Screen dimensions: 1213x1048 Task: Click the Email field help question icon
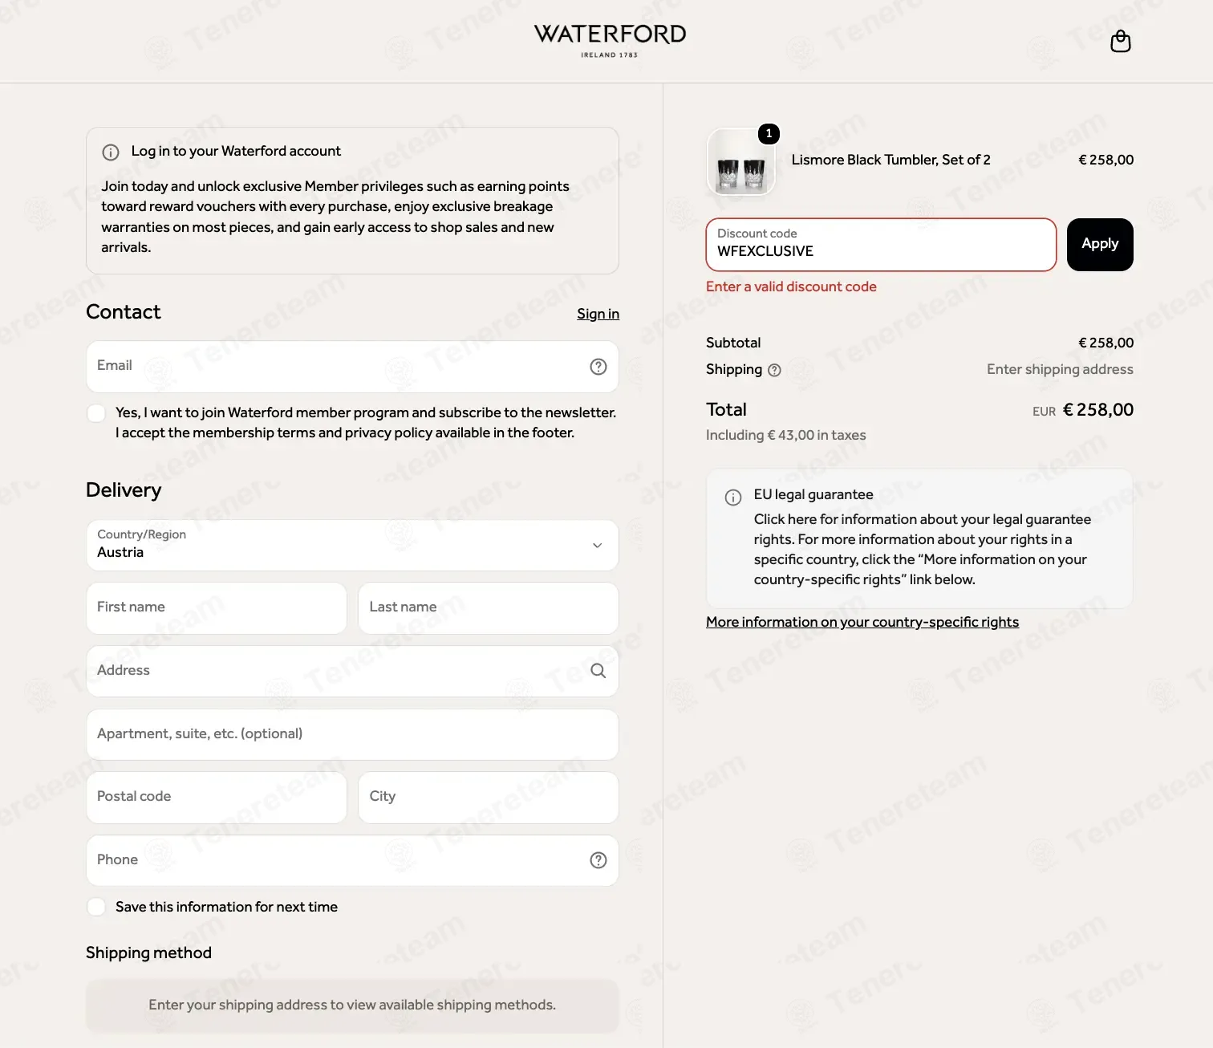pos(598,367)
